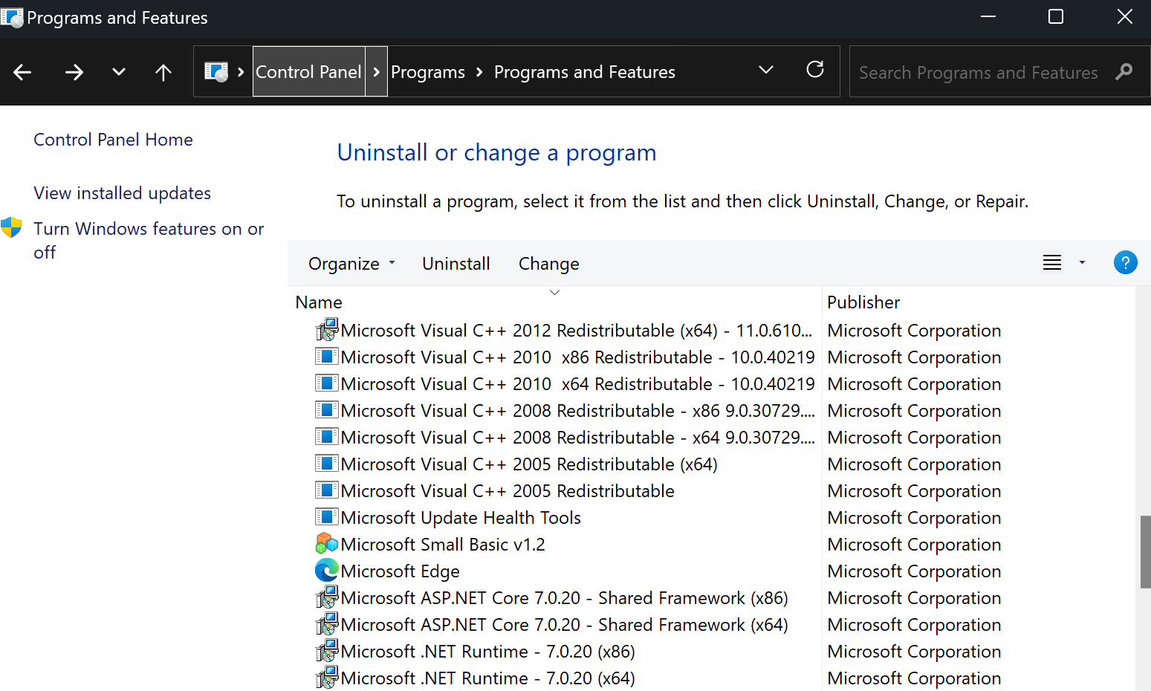Image resolution: width=1151 pixels, height=691 pixels.
Task: Click the Control Panel icon in address bar
Action: coord(216,72)
